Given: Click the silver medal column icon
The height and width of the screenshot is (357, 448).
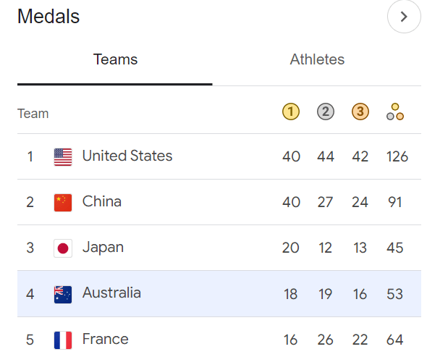Looking at the screenshot, I should coord(326,112).
